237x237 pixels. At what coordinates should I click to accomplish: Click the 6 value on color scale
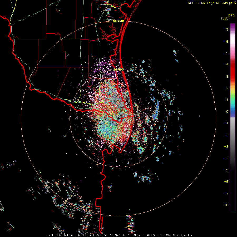pyautogui.click(x=227, y=41)
